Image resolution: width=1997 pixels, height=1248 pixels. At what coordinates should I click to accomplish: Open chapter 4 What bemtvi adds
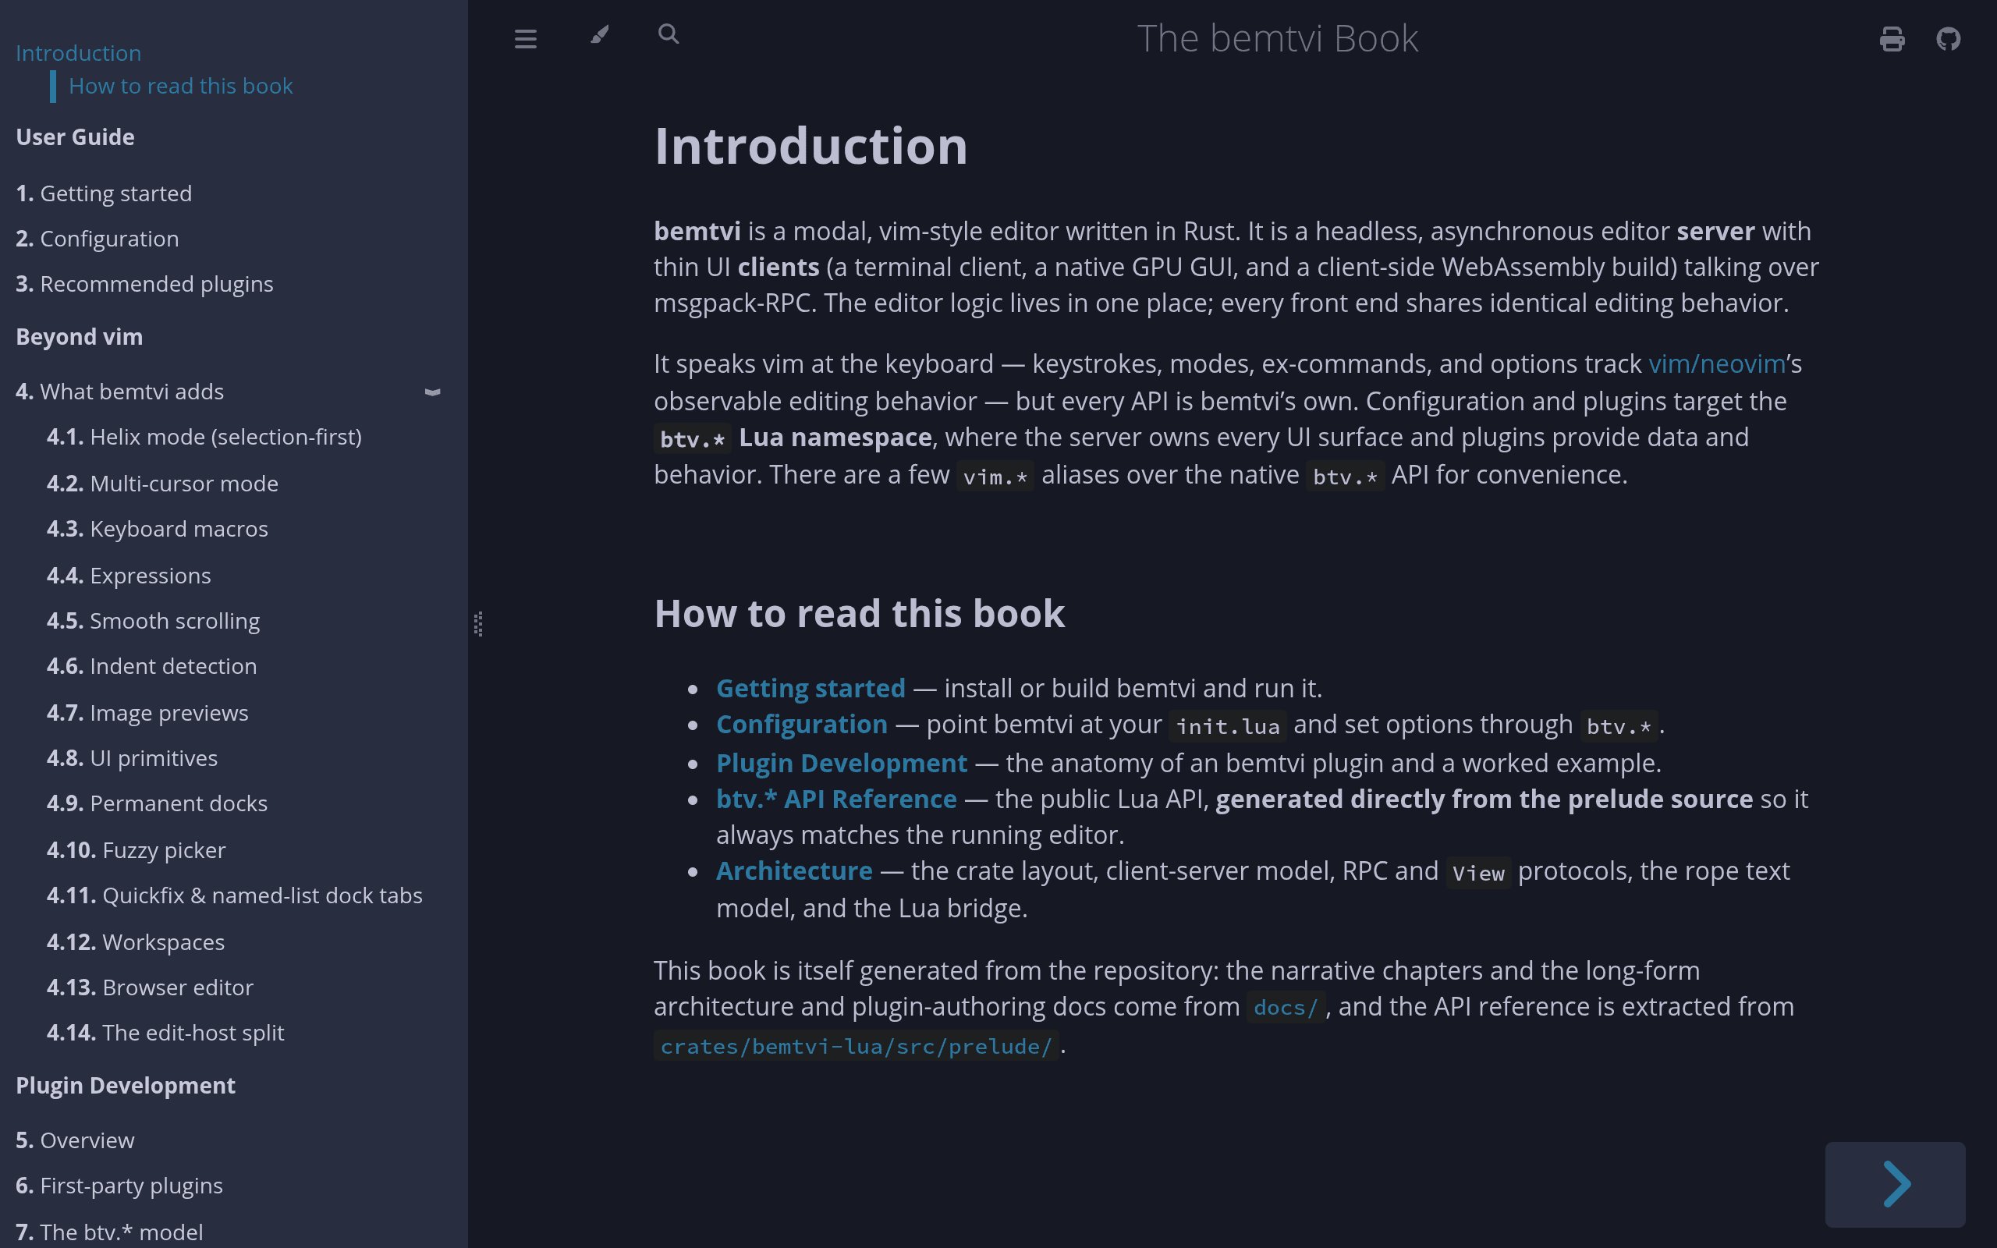pyautogui.click(x=119, y=392)
